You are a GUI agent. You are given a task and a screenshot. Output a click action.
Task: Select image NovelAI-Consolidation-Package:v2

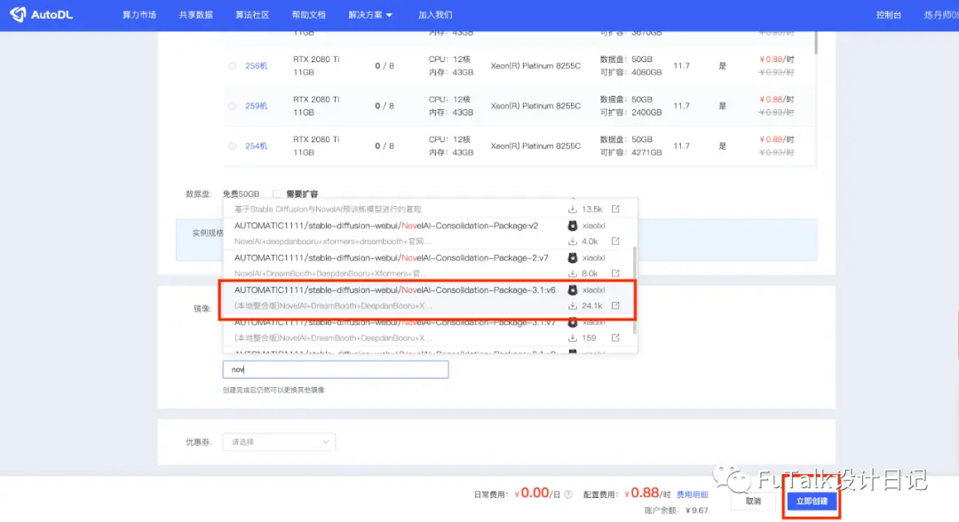pos(430,233)
